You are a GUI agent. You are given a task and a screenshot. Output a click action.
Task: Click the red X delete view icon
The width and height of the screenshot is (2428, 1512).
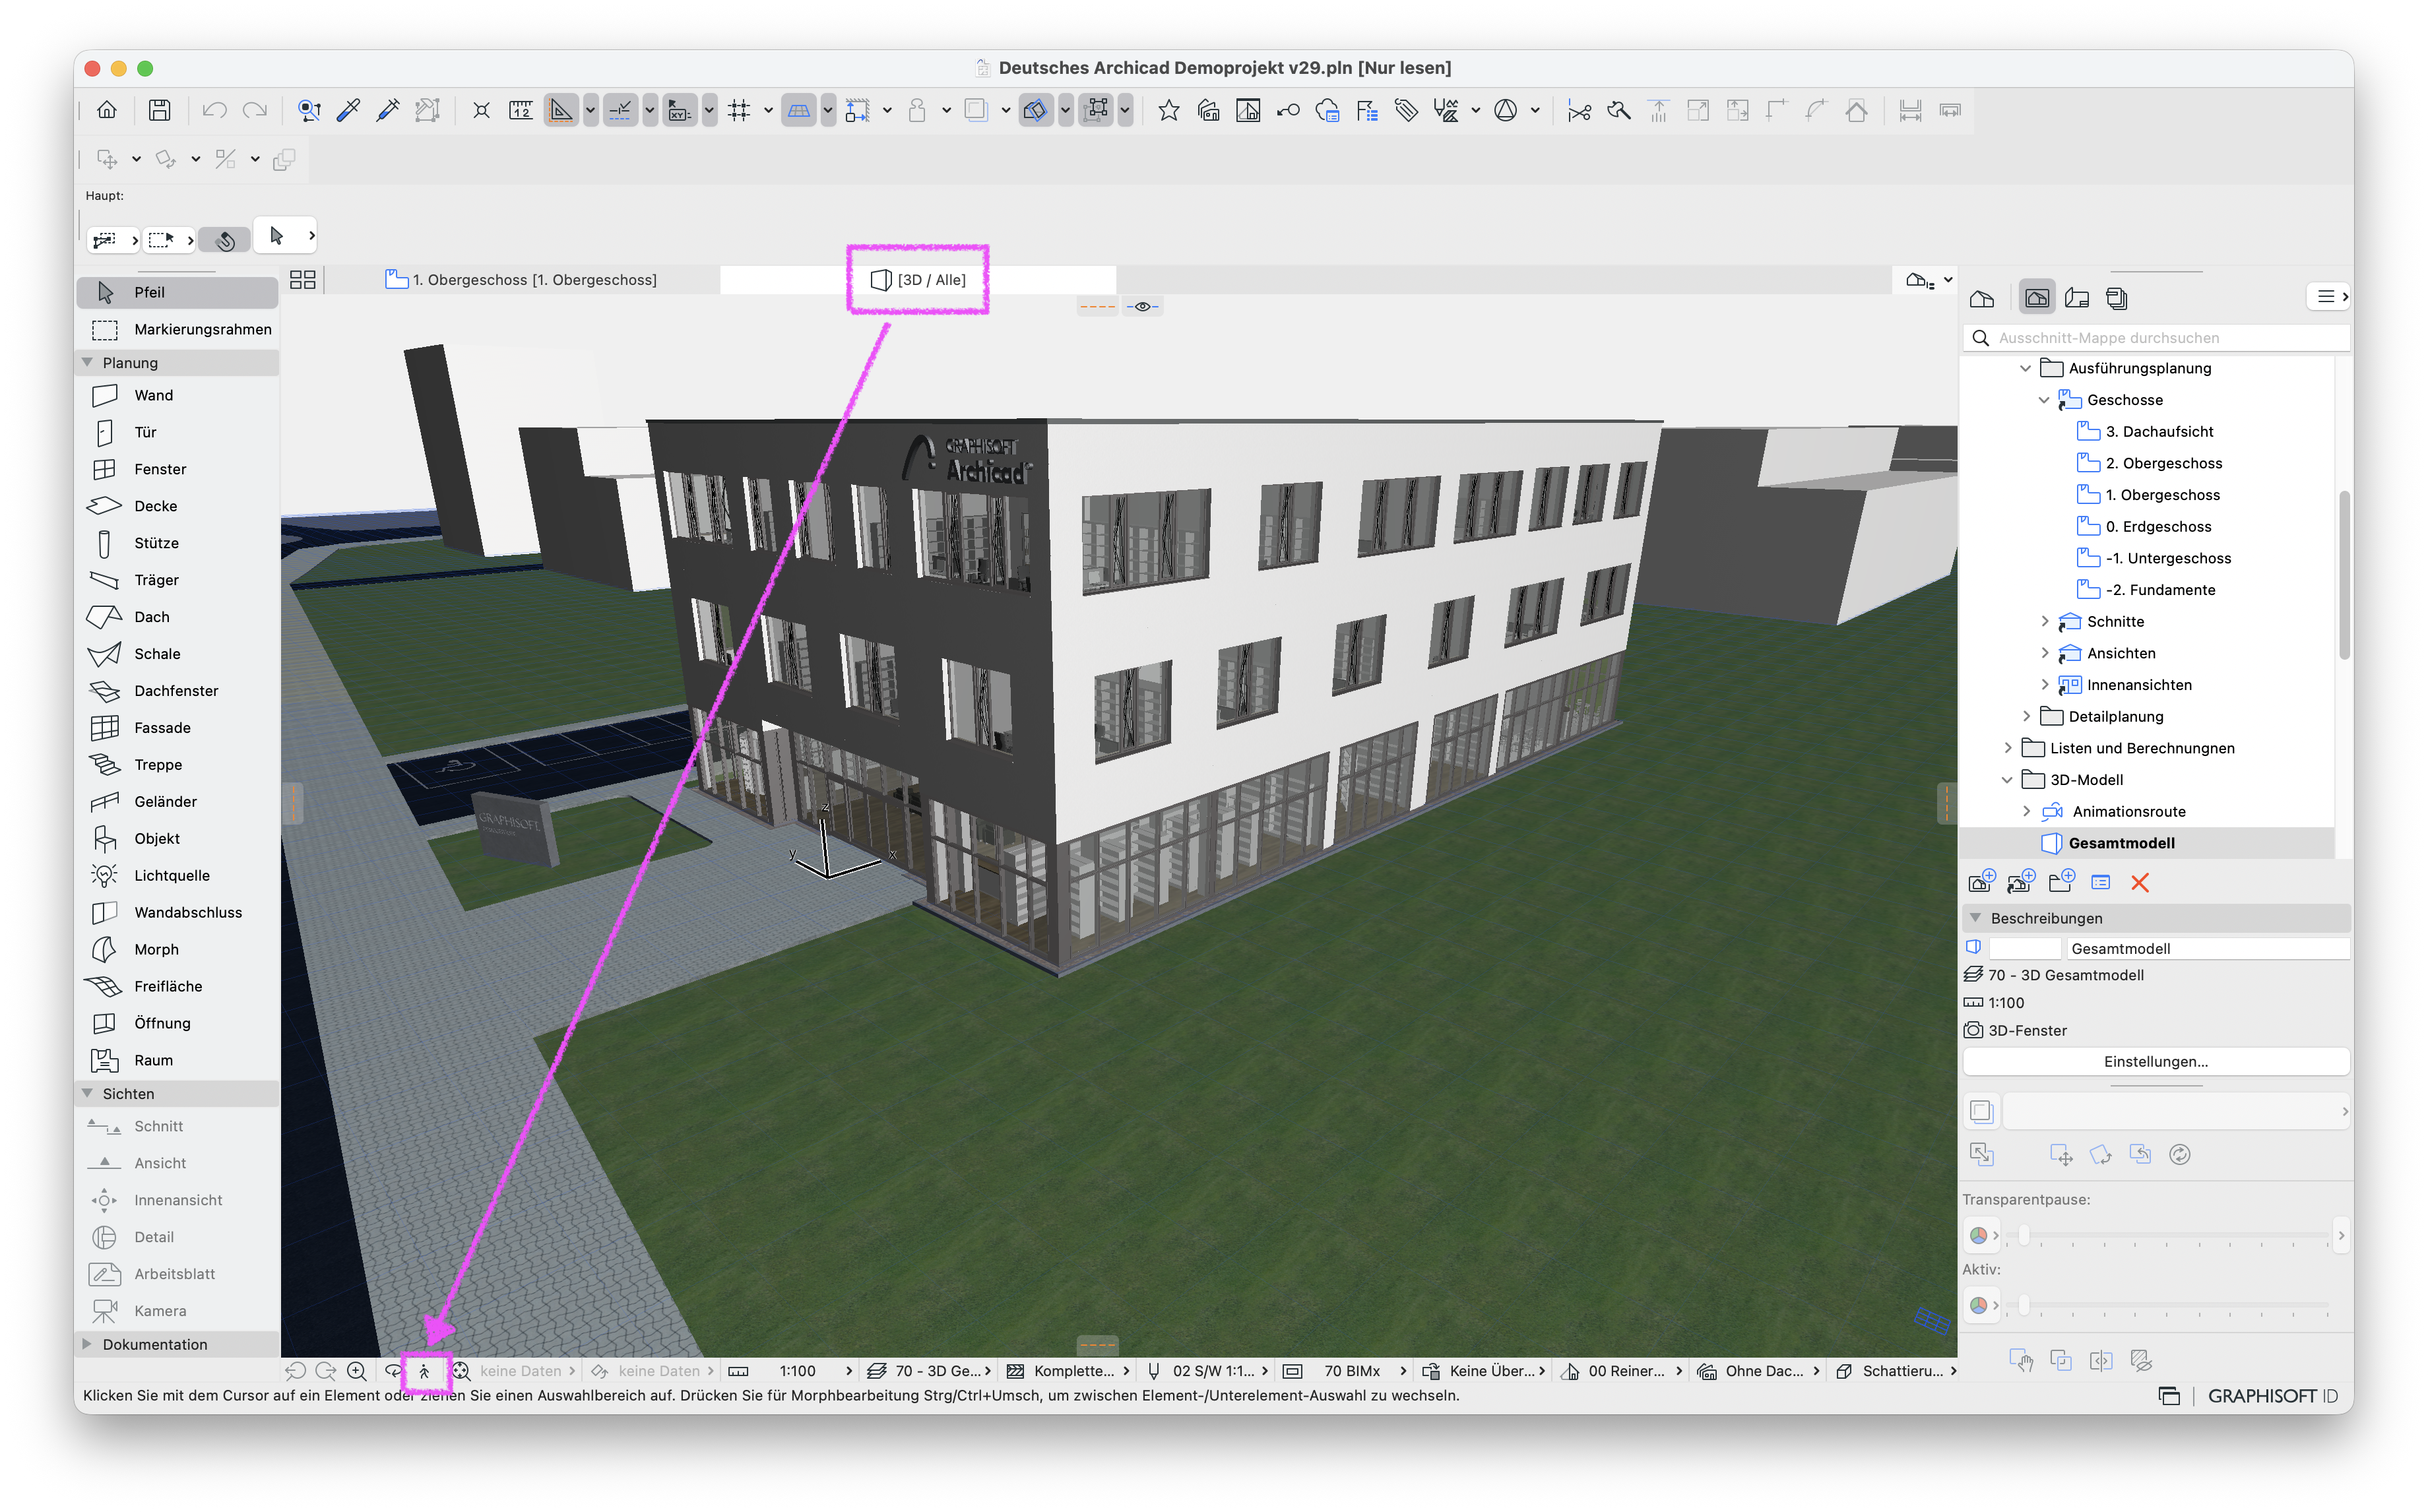(2139, 882)
